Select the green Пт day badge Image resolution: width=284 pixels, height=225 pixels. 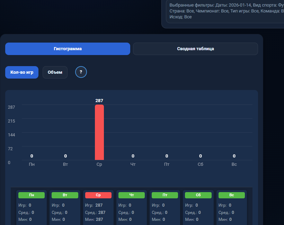click(x=165, y=195)
